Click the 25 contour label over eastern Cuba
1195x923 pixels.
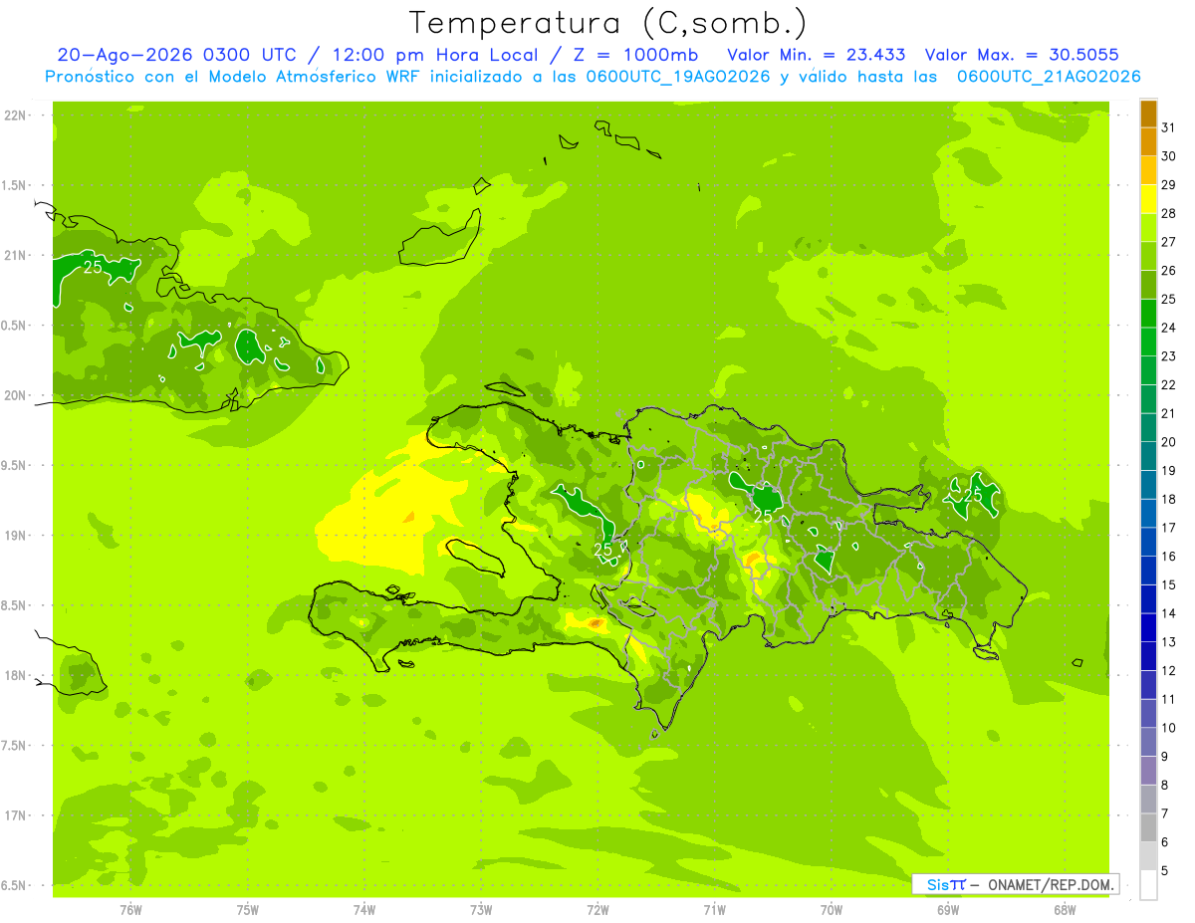tap(92, 267)
